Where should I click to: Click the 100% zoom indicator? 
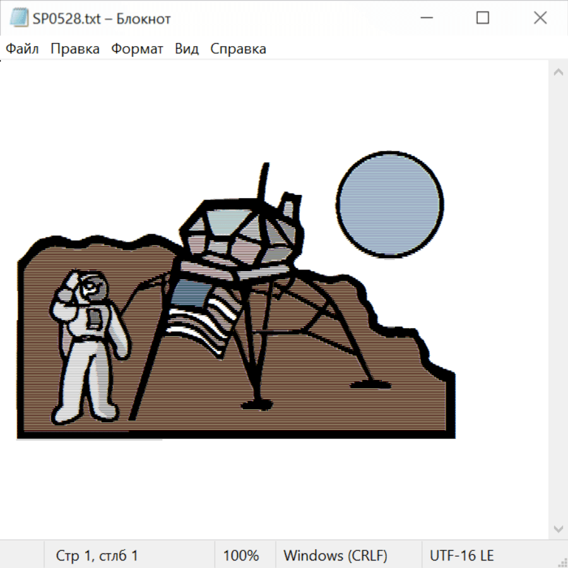(241, 555)
